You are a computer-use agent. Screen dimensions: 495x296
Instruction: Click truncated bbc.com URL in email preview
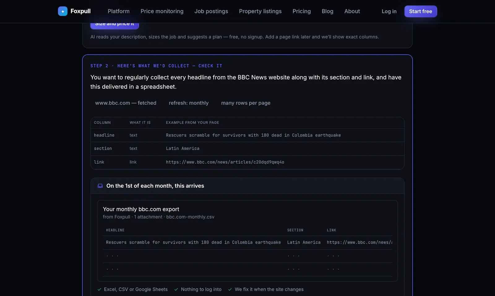click(x=359, y=242)
